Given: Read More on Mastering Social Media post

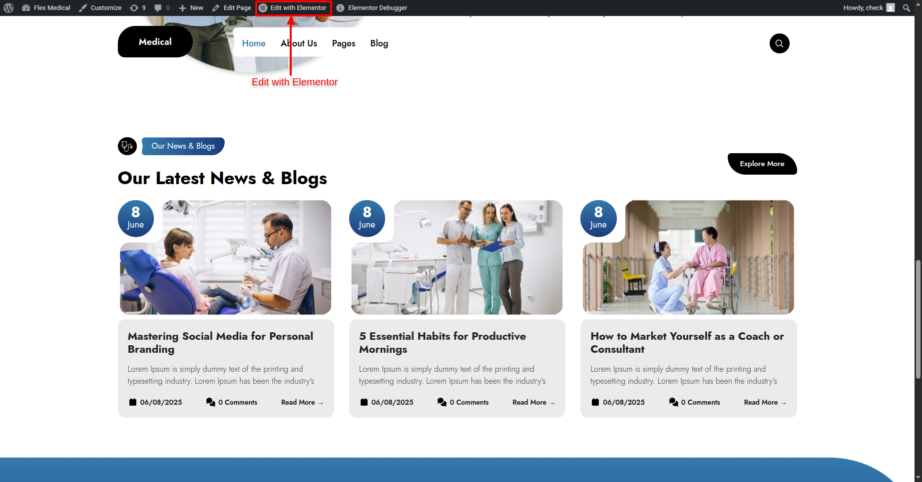Looking at the screenshot, I should tap(302, 402).
